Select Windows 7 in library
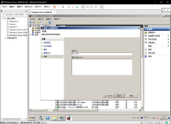Image resolution: width=171 pixels, height=124 pixels. pos(14,21)
